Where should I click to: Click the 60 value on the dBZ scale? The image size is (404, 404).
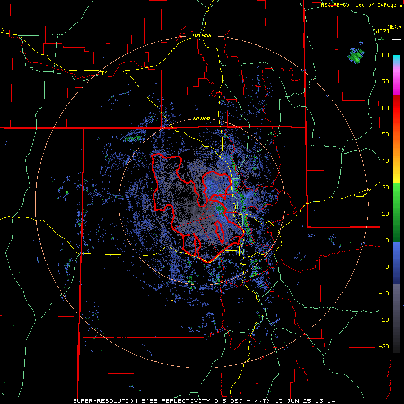click(386, 108)
